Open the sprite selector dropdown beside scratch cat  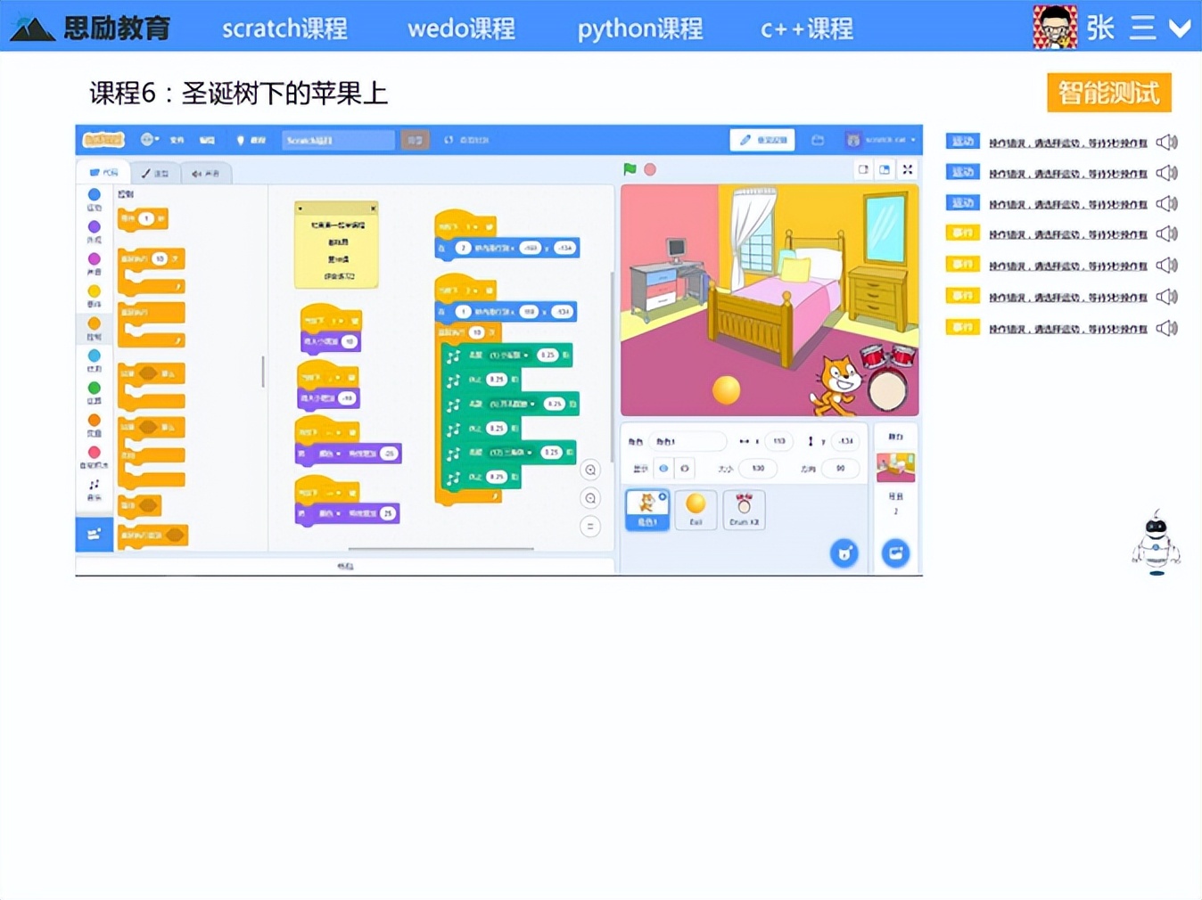click(x=913, y=140)
